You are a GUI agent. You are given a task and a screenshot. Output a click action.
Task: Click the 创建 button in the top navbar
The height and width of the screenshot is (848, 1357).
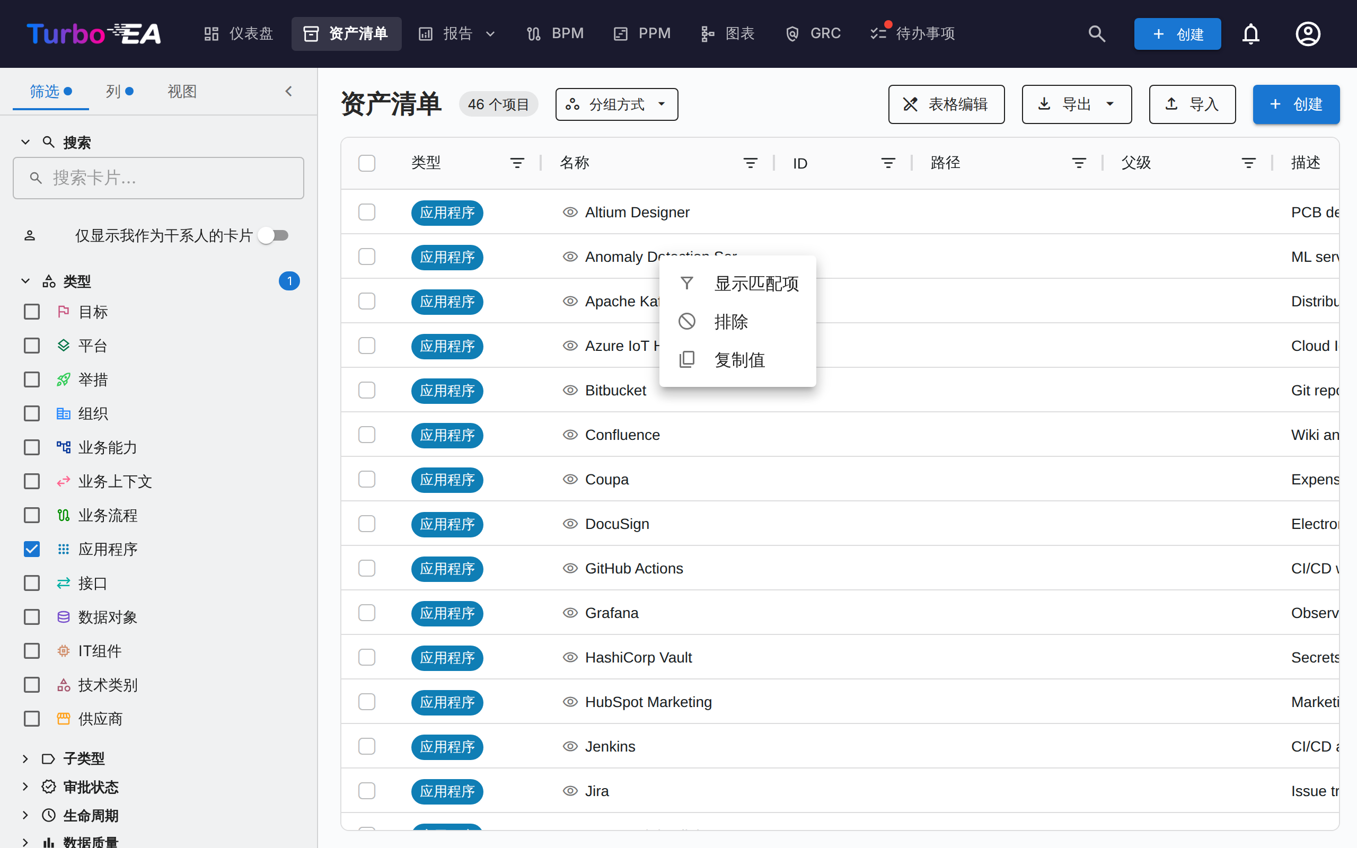click(x=1177, y=33)
